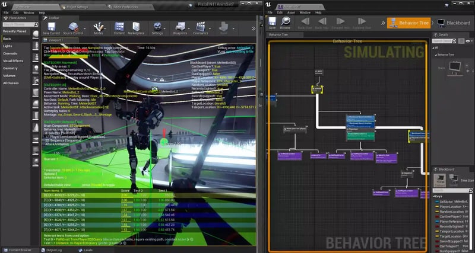
Task: Click the Save Current toolbar icon
Action: 51,27
